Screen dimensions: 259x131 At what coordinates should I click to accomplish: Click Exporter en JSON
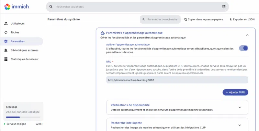tap(242, 19)
